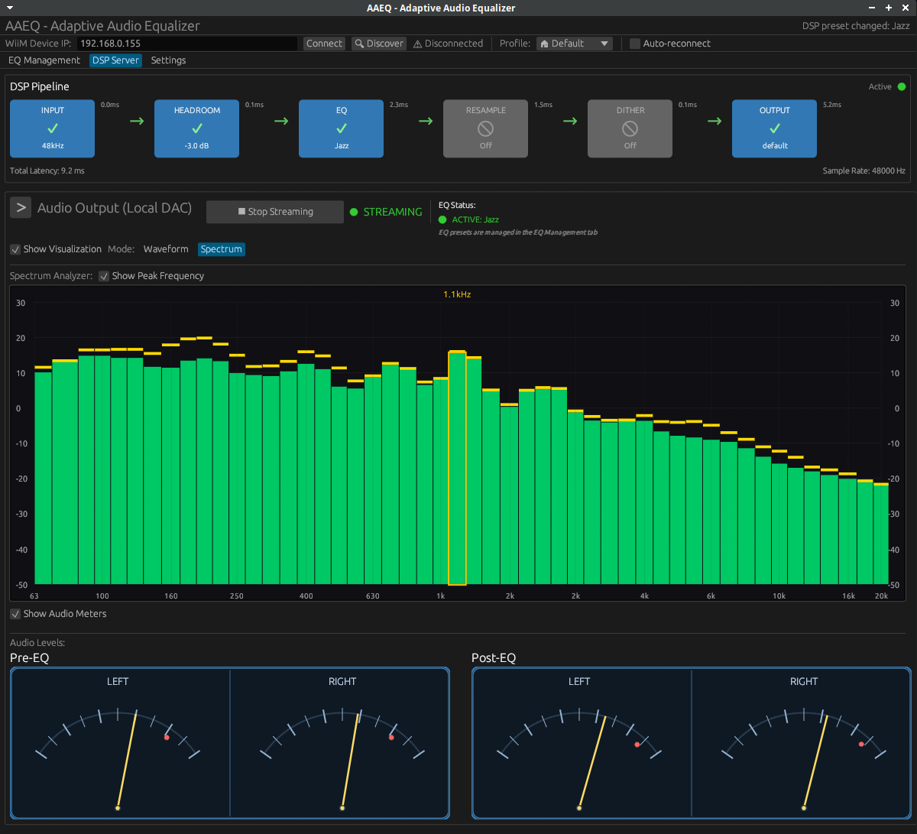Switch visualization mode to Waveform

pos(166,249)
